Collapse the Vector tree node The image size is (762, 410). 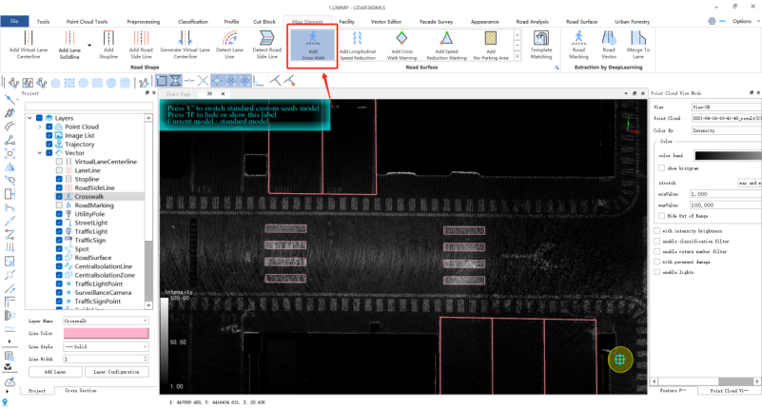coord(40,153)
